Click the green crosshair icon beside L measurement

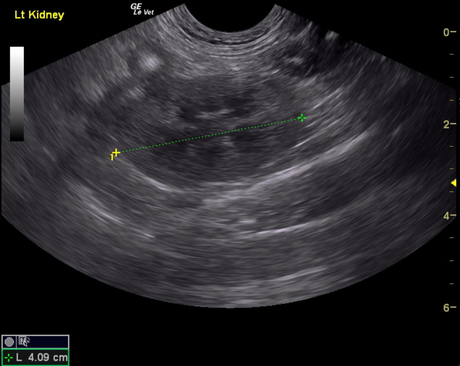click(x=8, y=358)
